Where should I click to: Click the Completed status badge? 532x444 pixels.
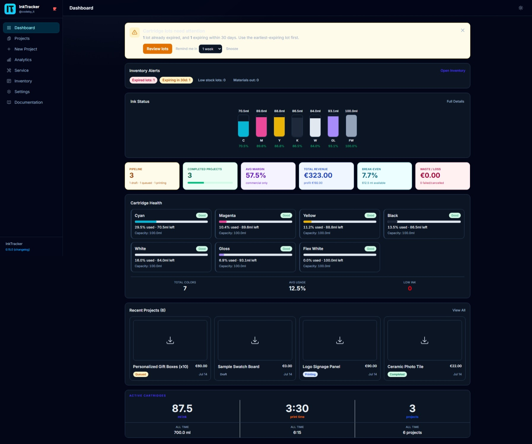click(397, 374)
